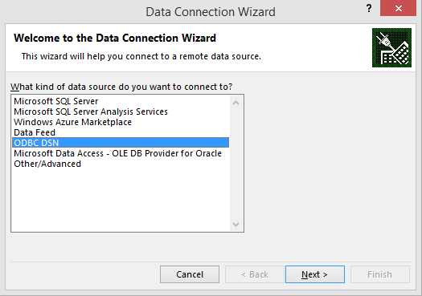Select the highlighted ODBC DSN item

coord(121,143)
